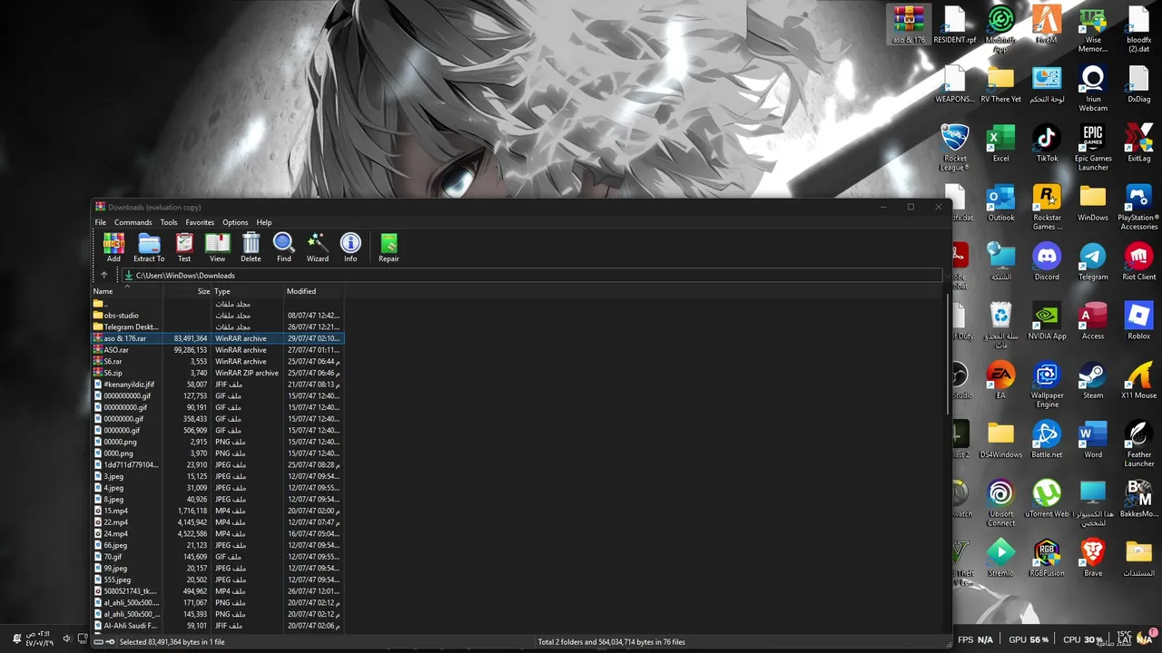Open the NVIDIA App shortcut
The width and height of the screenshot is (1162, 653).
[x=1047, y=320]
